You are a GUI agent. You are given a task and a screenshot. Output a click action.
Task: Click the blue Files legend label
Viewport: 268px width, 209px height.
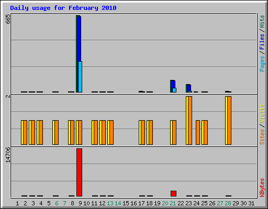(262, 42)
